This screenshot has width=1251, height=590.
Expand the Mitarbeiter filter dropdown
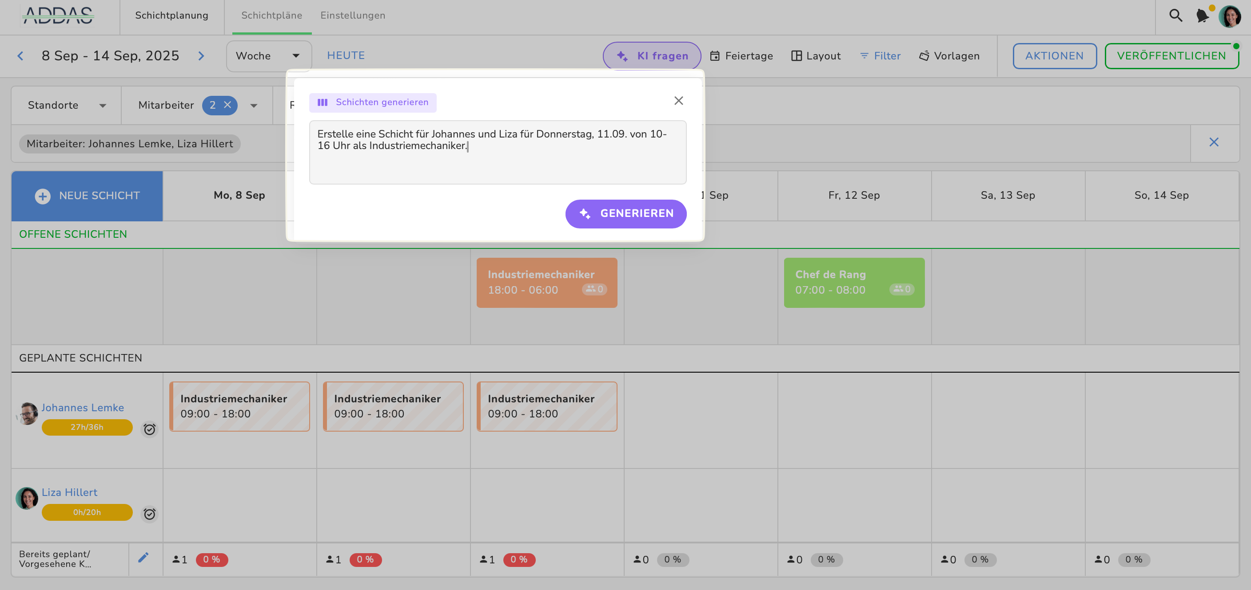254,105
